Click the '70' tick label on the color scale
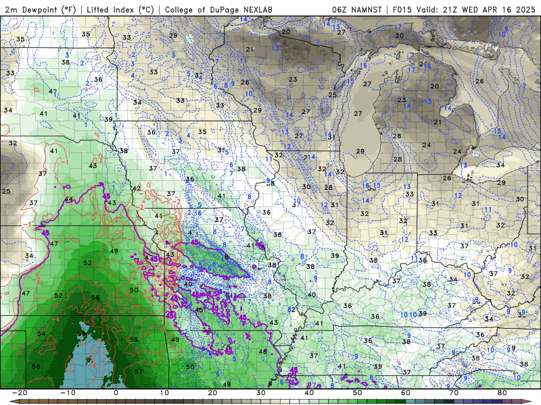Image resolution: width=541 pixels, height=405 pixels. [454, 393]
